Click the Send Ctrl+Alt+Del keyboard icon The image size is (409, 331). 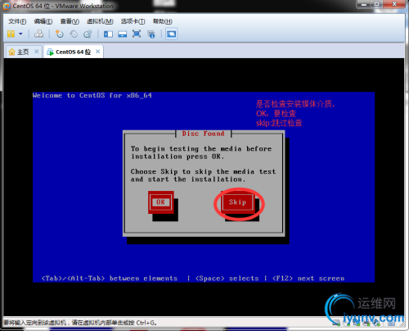[x=38, y=34]
